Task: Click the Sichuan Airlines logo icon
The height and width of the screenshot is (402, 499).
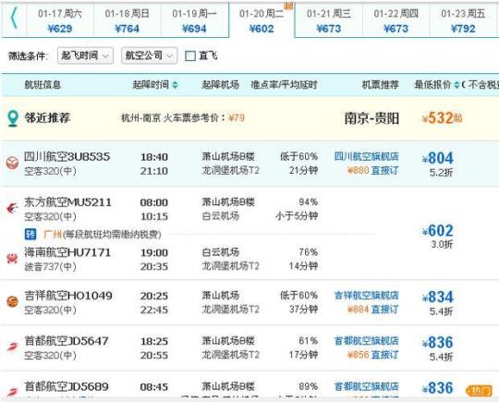Action: [12, 163]
